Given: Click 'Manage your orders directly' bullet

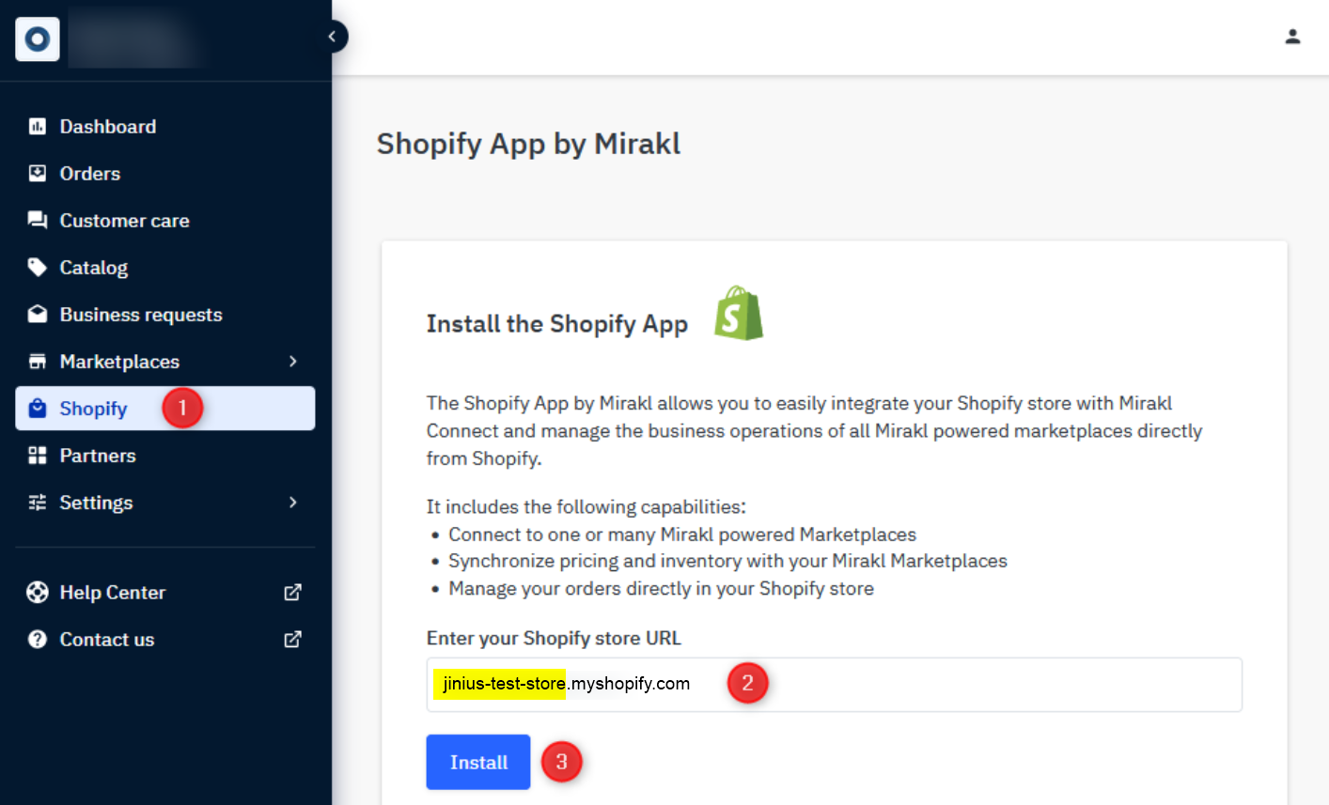Looking at the screenshot, I should click(x=661, y=589).
